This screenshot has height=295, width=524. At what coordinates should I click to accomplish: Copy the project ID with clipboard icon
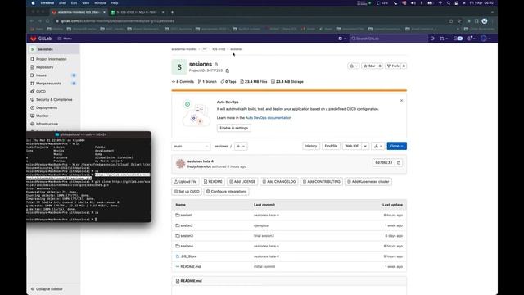point(228,71)
